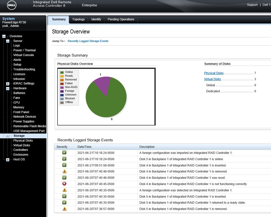Open Physical Disks in navigation tree
271x217 pixels.
point(23,141)
